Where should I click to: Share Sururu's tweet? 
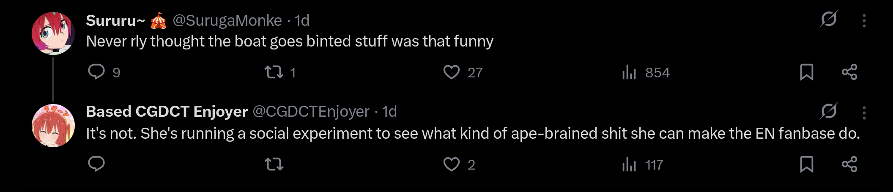click(x=849, y=72)
